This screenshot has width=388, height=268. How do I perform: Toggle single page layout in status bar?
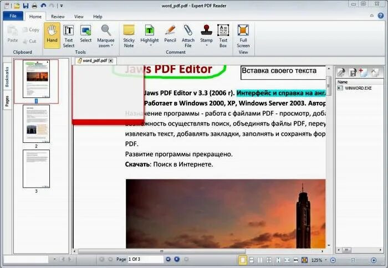pos(243,260)
